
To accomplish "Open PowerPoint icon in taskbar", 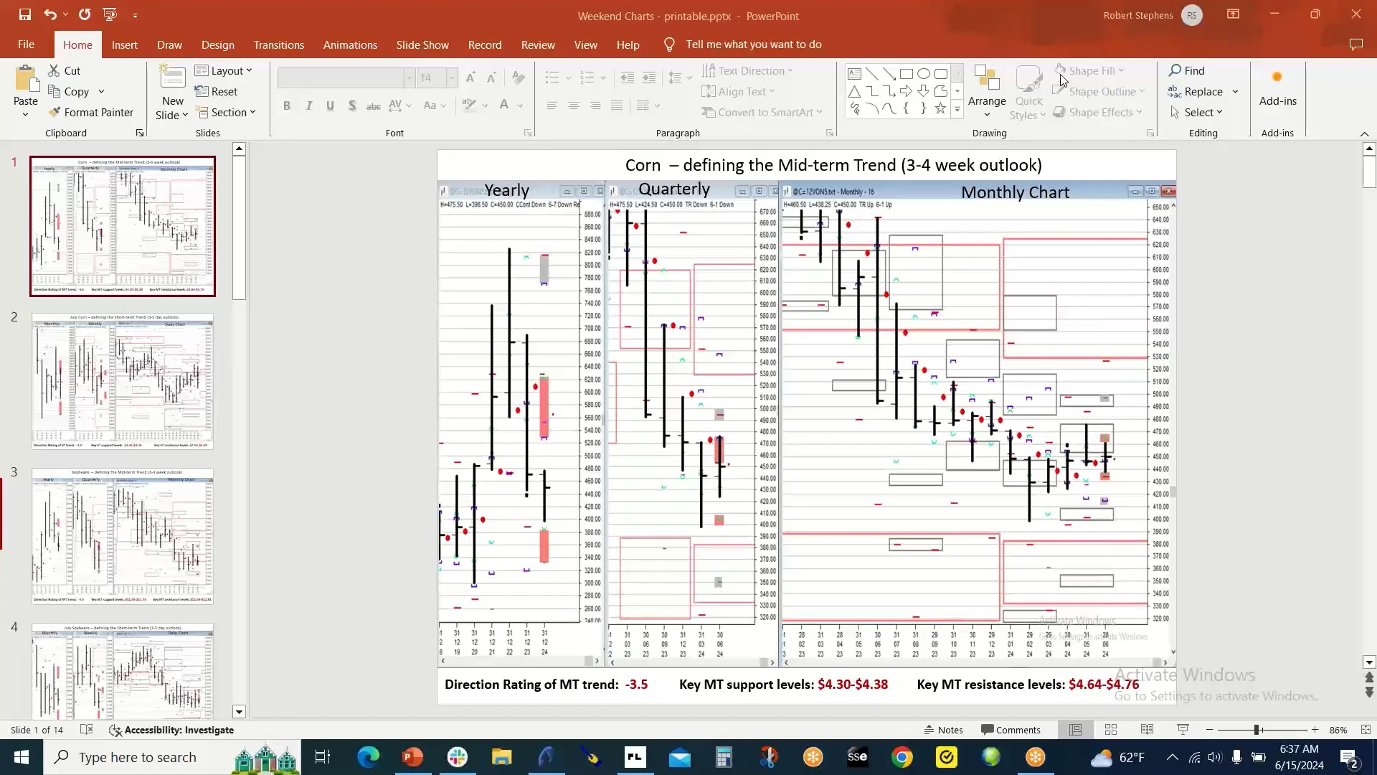I will coord(412,757).
